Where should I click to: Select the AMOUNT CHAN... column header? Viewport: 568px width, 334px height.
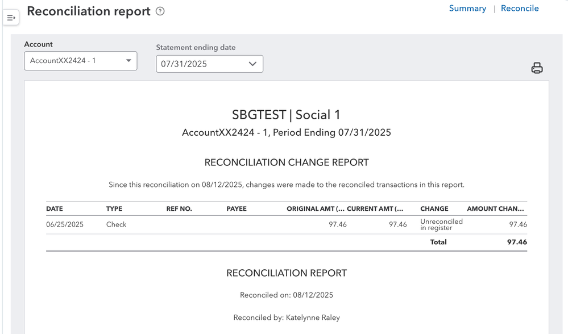[x=496, y=209]
